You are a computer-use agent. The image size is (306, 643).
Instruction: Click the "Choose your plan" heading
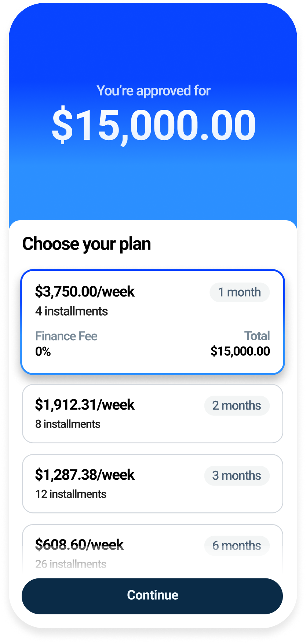tap(87, 244)
